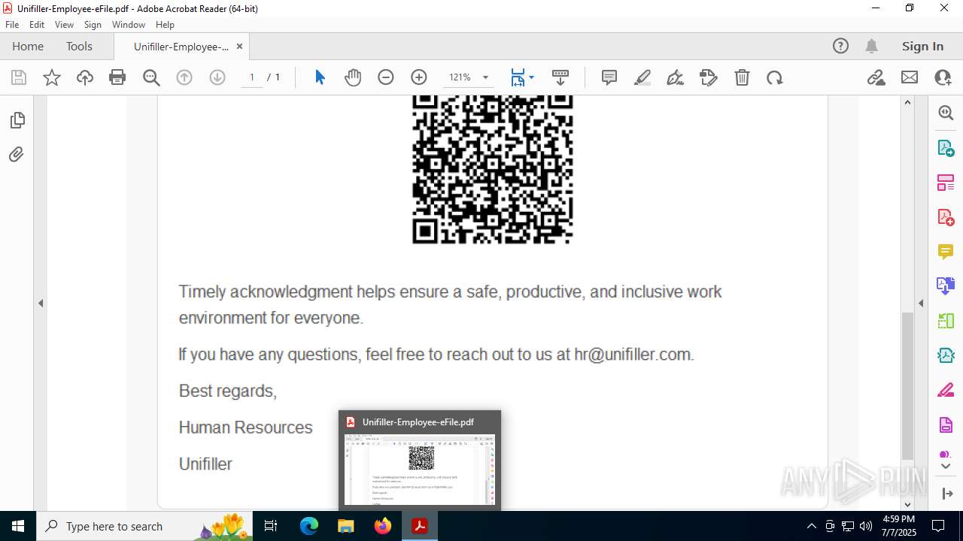Open the Export PDF tool
The width and height of the screenshot is (963, 541).
click(x=946, y=148)
